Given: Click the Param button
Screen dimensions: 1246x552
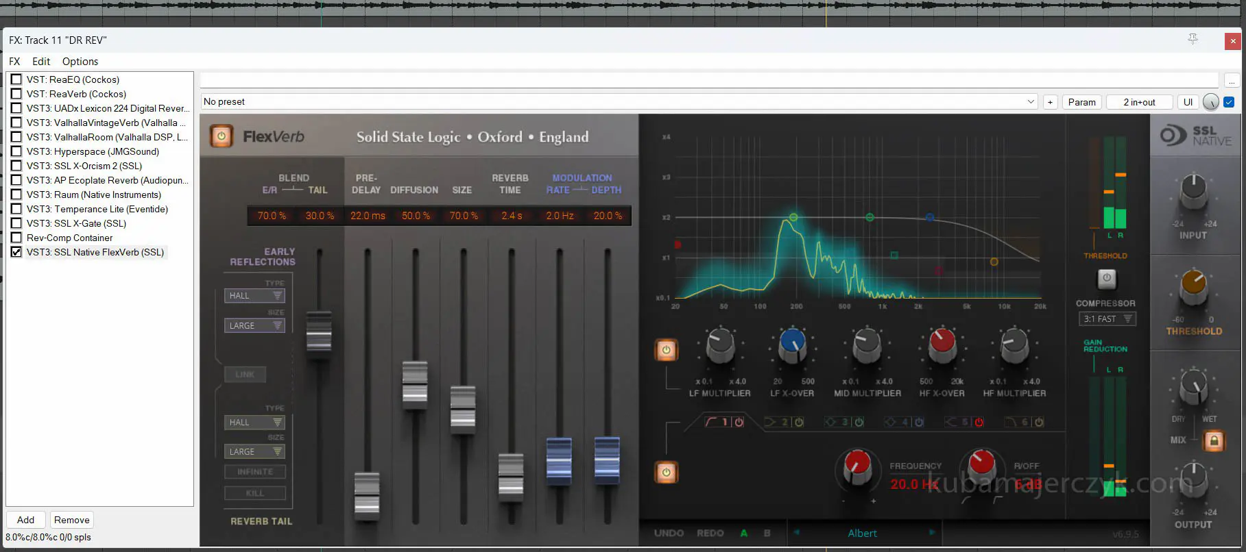Looking at the screenshot, I should 1081,102.
